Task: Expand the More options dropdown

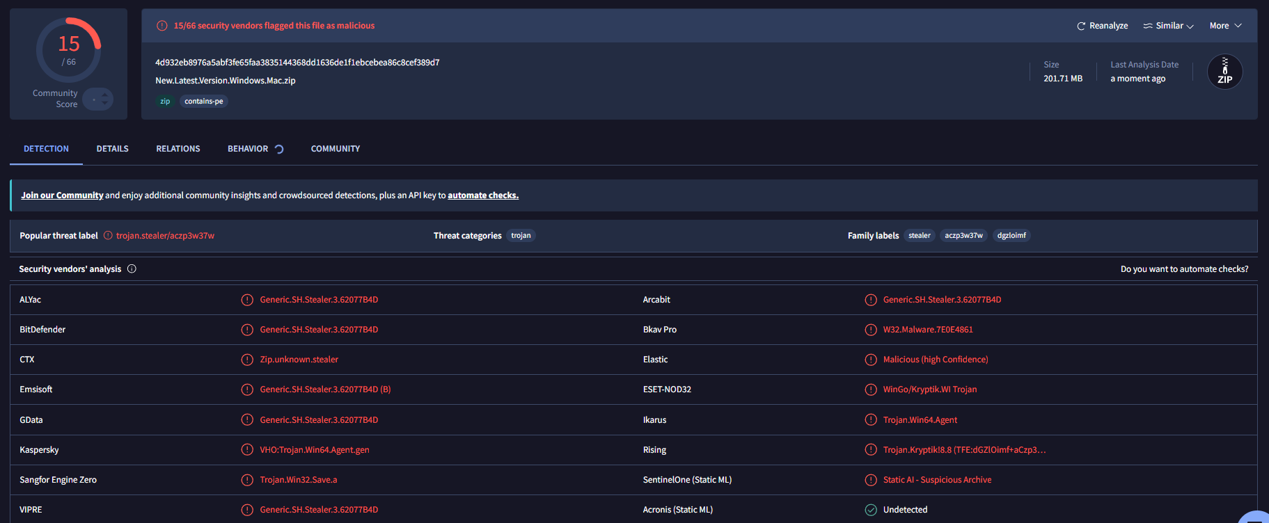Action: (x=1226, y=26)
